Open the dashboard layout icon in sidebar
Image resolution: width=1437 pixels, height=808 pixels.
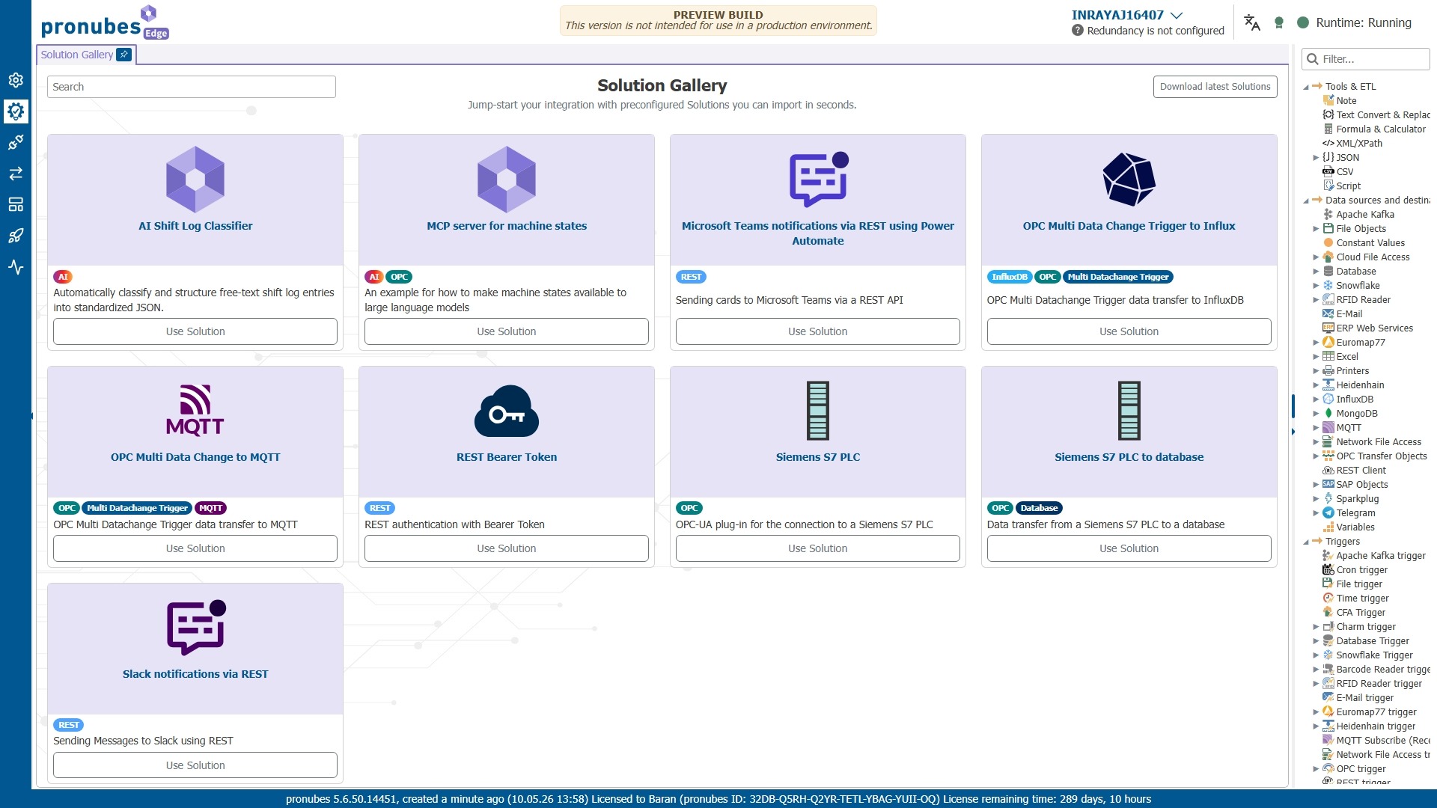16,204
